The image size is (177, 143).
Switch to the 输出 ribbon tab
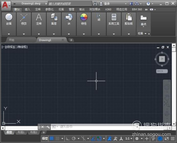pos(82,9)
